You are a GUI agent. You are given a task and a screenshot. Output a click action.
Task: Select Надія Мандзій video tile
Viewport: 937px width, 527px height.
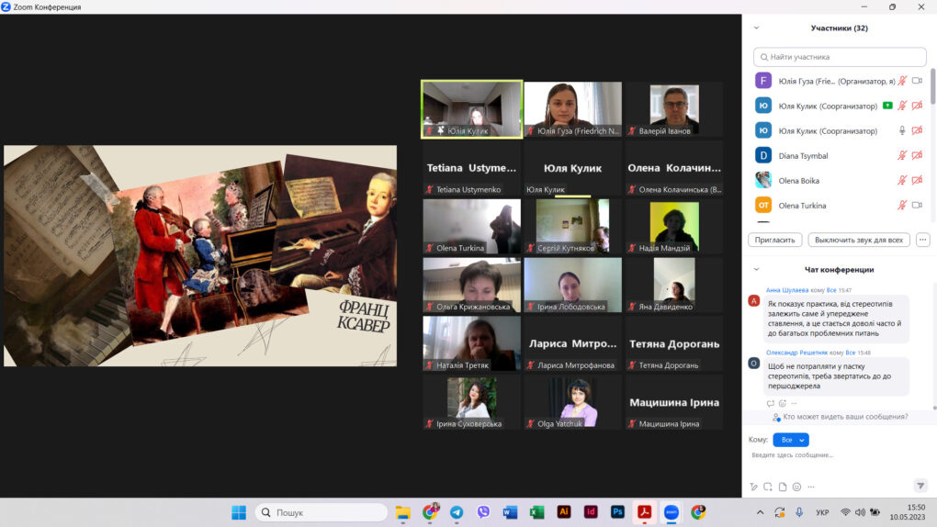pos(674,227)
